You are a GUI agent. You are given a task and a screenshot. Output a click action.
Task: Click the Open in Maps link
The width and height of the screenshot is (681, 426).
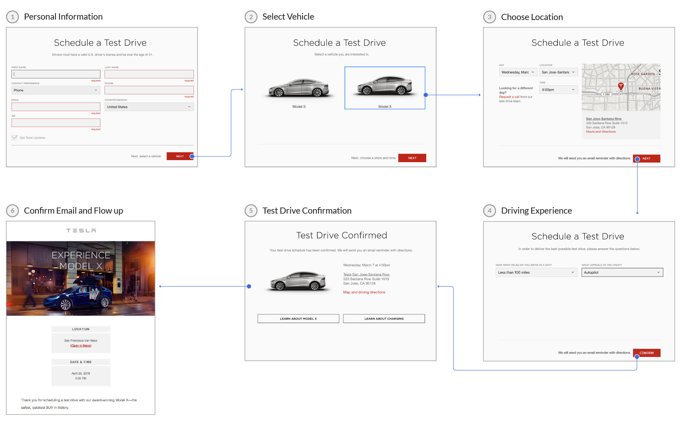coord(81,346)
